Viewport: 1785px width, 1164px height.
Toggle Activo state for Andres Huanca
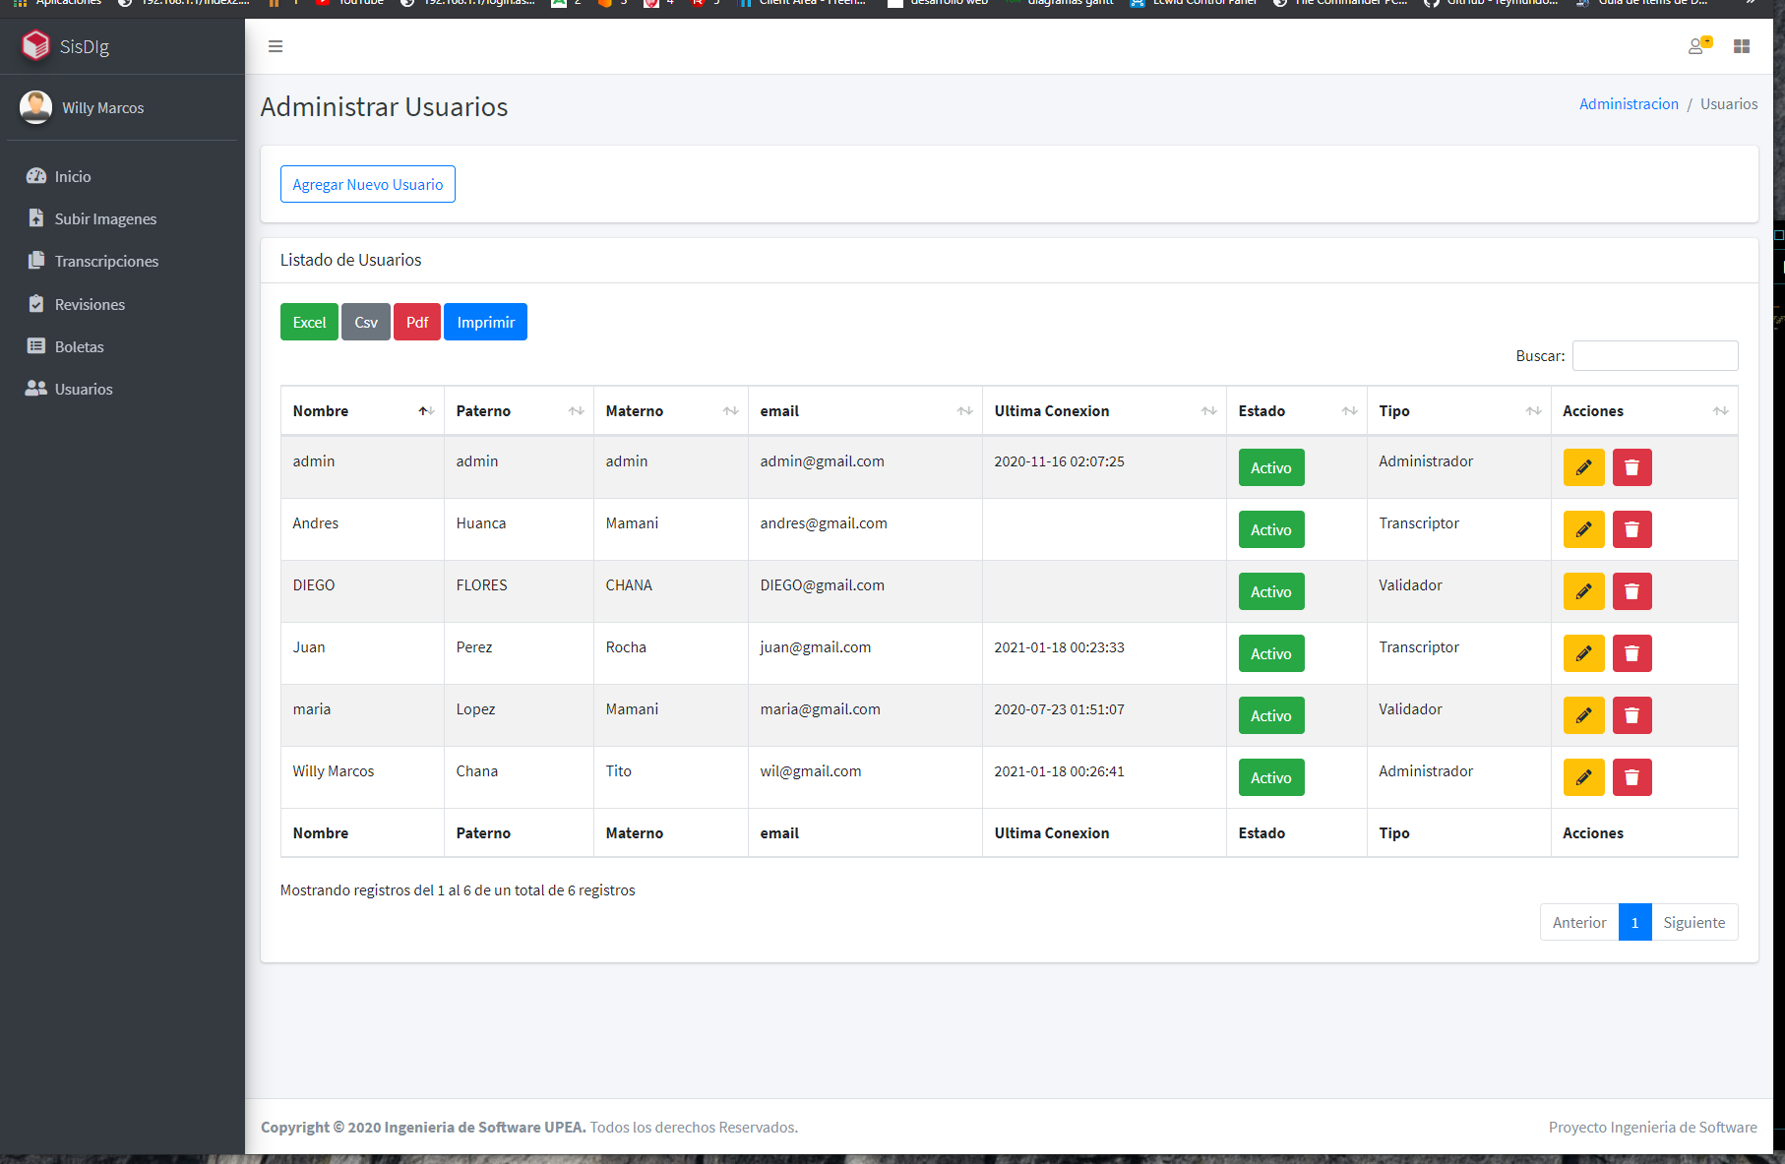(1270, 529)
